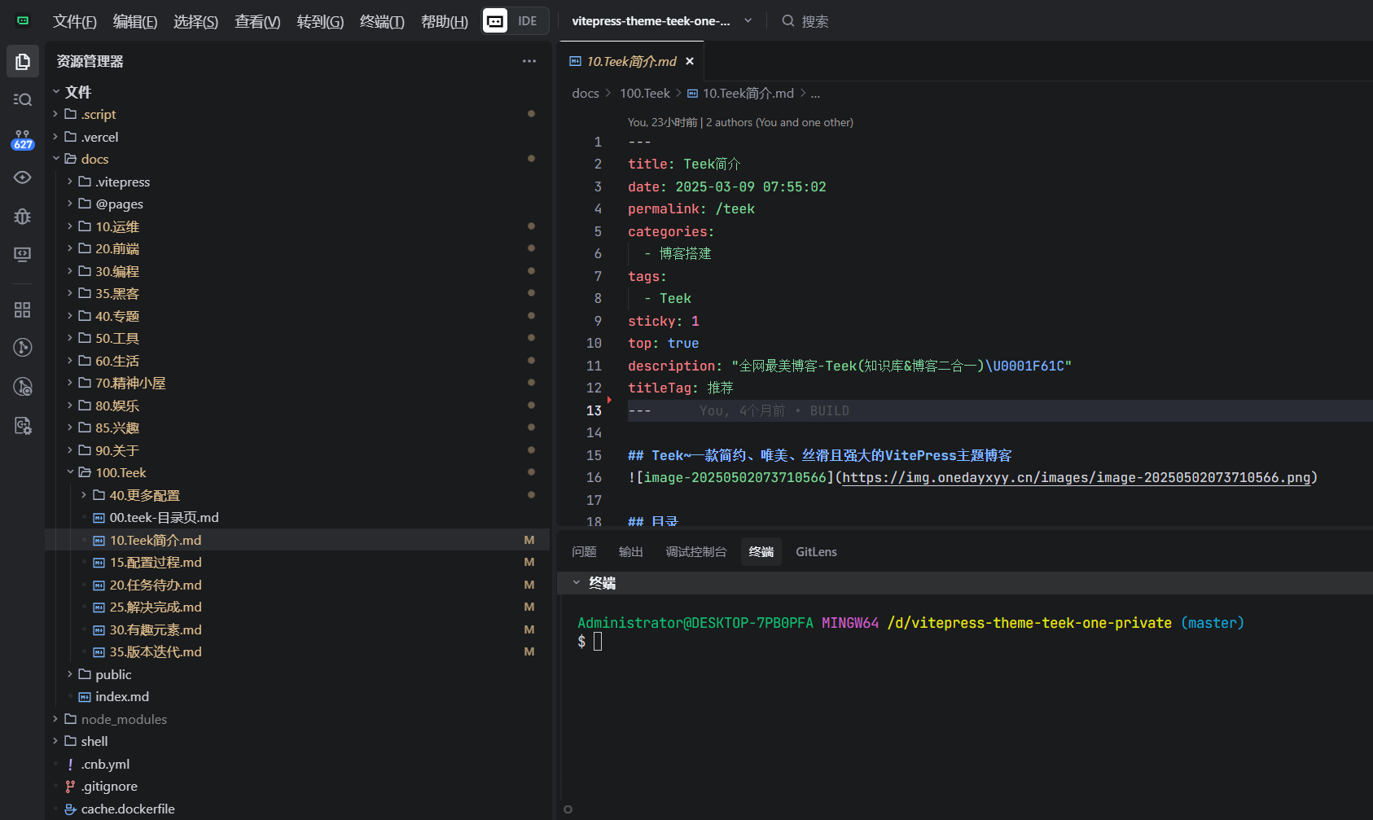Open the eye-shaped view icon in activity bar
Viewport: 1373px width, 820px height.
coord(23,178)
